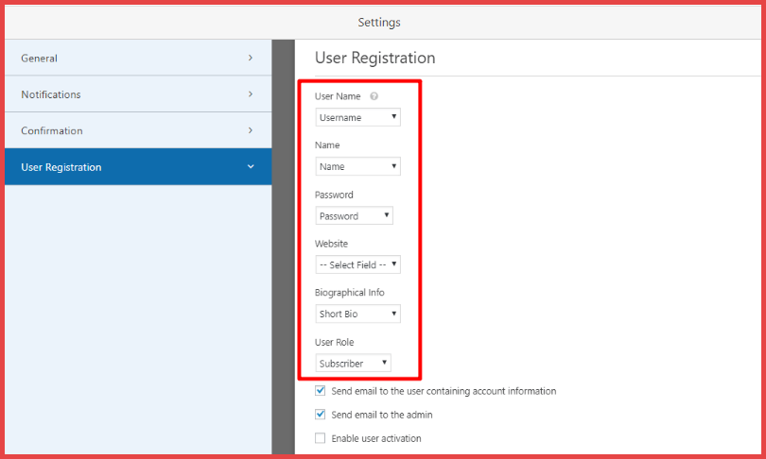The height and width of the screenshot is (459, 766).
Task: Open the Password field dropdown
Action: tap(354, 216)
